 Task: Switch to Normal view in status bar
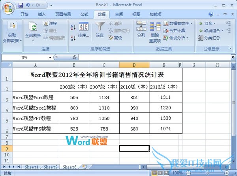154,173
